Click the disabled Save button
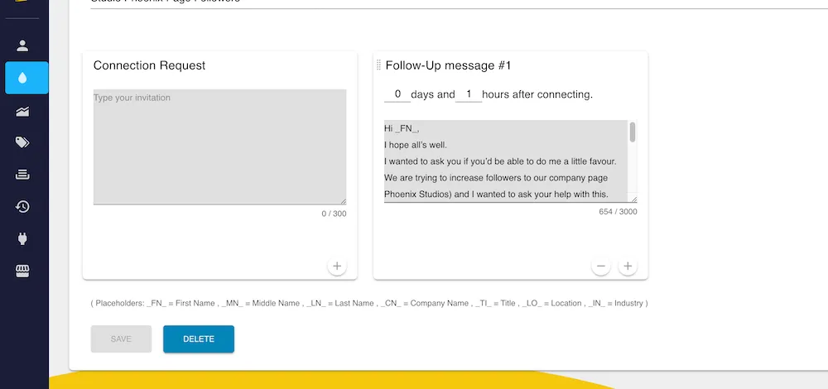 click(121, 339)
